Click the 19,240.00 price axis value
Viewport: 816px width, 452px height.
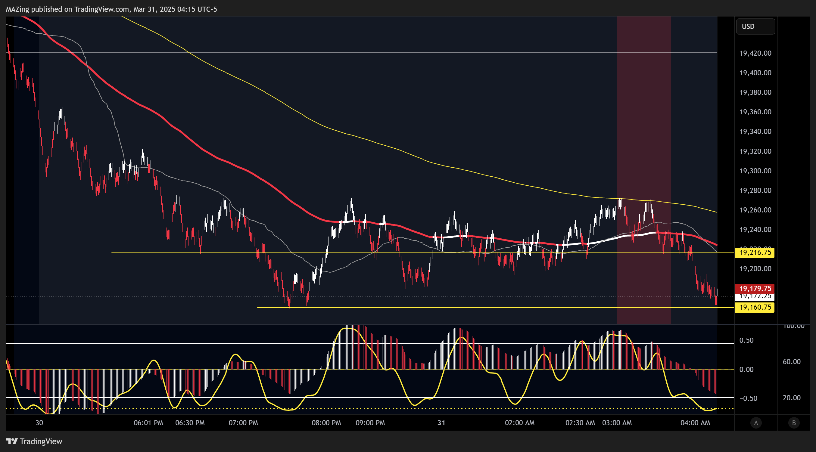pyautogui.click(x=755, y=230)
